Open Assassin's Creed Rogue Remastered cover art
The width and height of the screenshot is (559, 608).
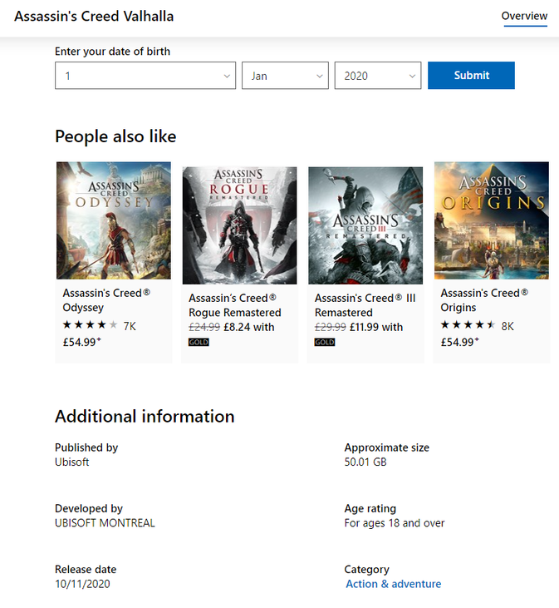point(239,225)
